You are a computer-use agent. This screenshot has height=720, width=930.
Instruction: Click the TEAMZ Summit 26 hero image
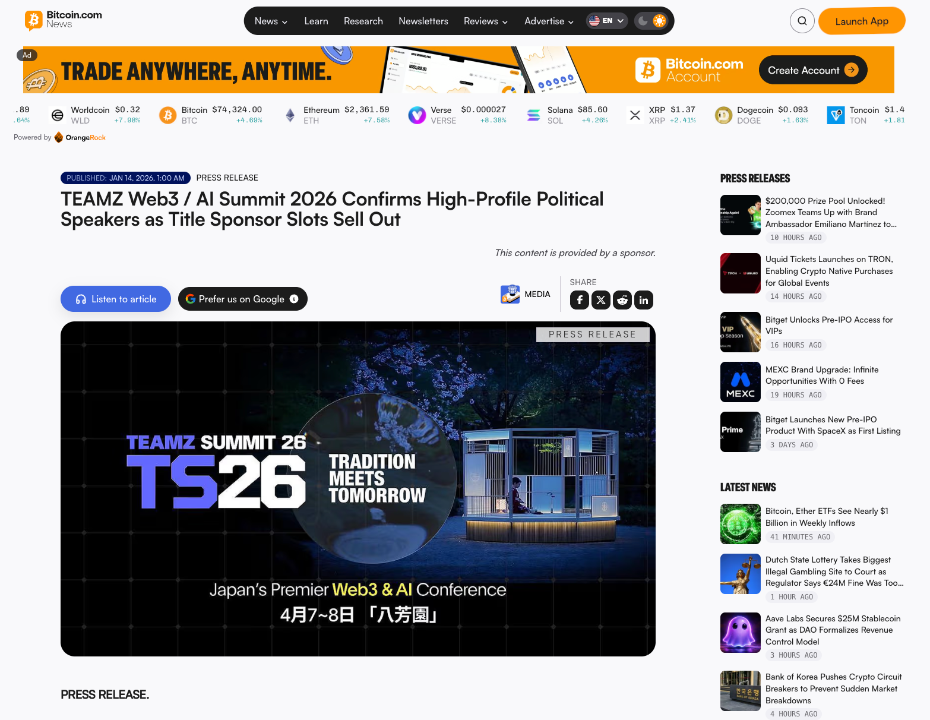click(x=358, y=489)
